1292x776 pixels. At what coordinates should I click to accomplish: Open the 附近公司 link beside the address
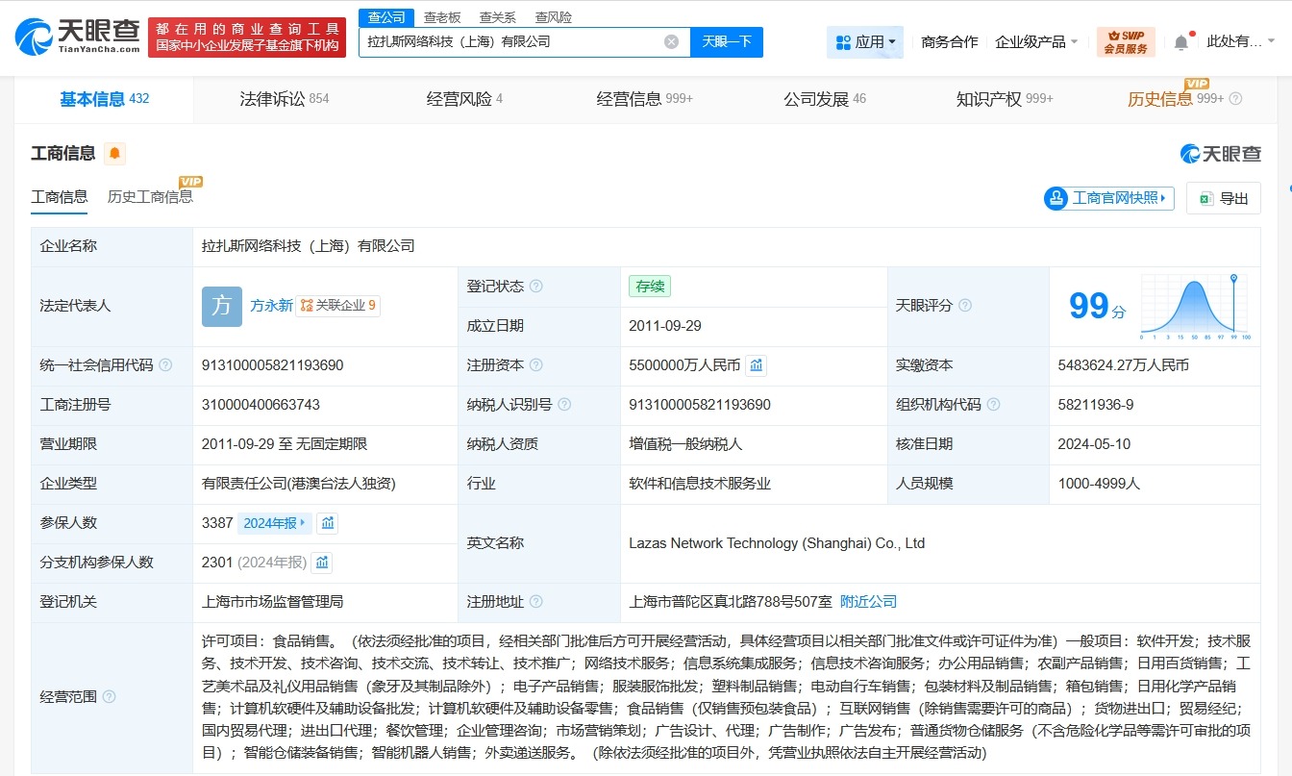pos(868,600)
